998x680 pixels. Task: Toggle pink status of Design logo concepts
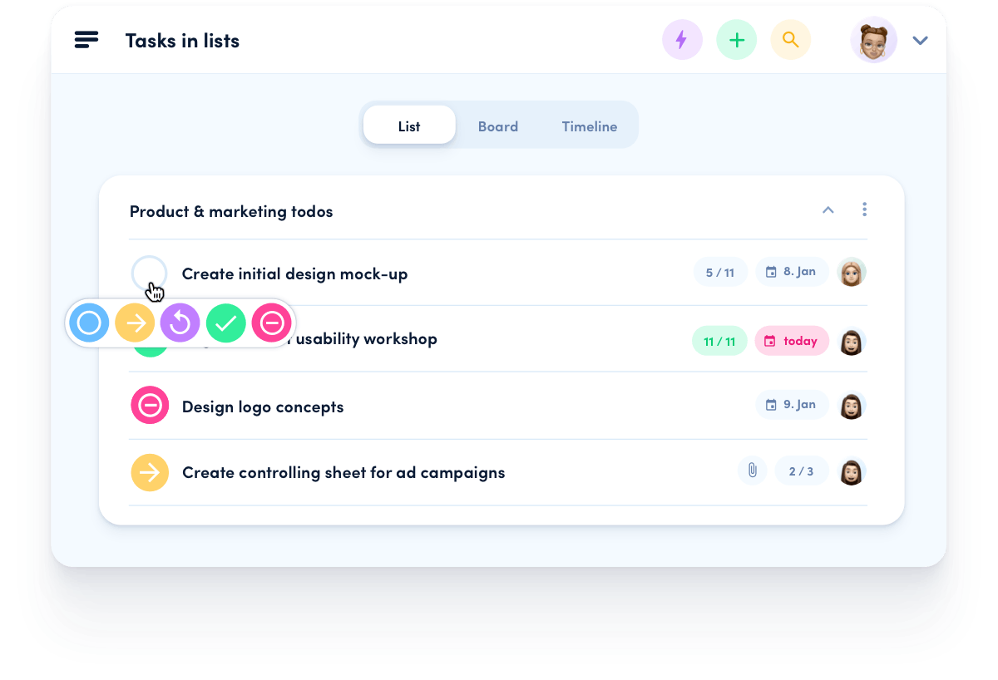(150, 406)
